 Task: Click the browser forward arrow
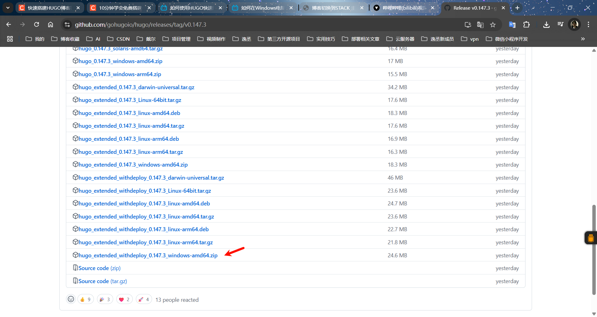[22, 25]
